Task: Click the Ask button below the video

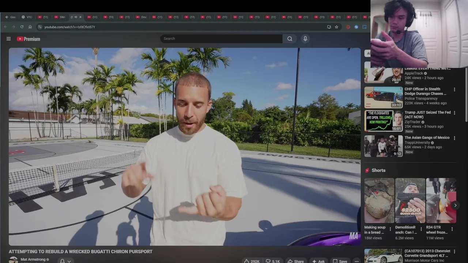Action: [x=318, y=261]
